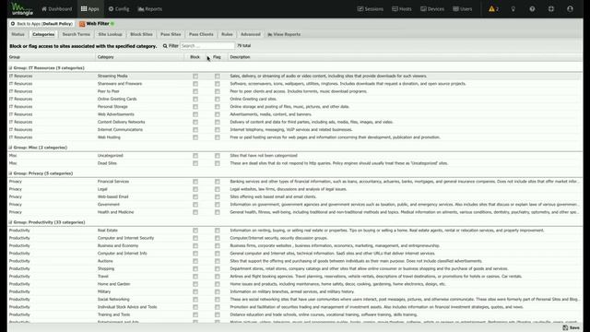
Task: View the Hosts list
Action: point(402,9)
